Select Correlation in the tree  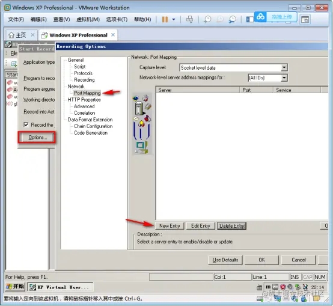click(85, 113)
